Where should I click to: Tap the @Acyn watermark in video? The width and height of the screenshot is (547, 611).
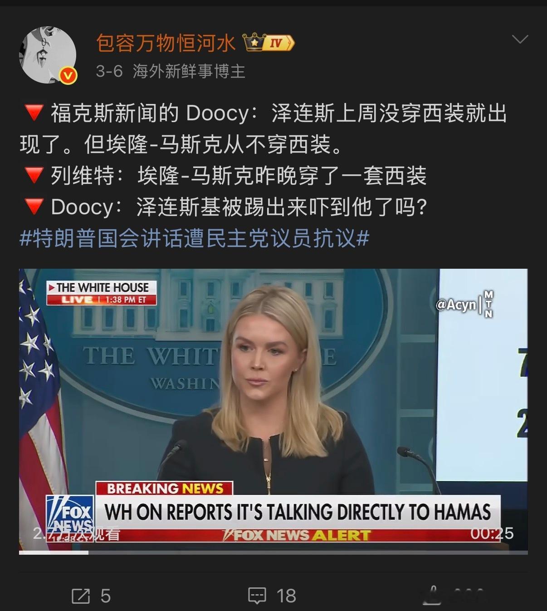point(455,305)
